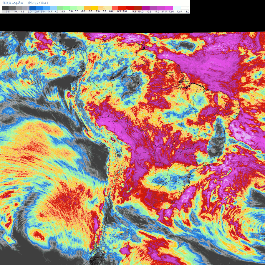Click the bright magenta swatch above 12.0
The height and width of the screenshot is (265, 265).
click(x=169, y=8)
